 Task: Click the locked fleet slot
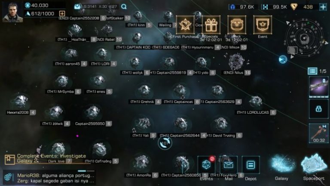click(x=318, y=109)
